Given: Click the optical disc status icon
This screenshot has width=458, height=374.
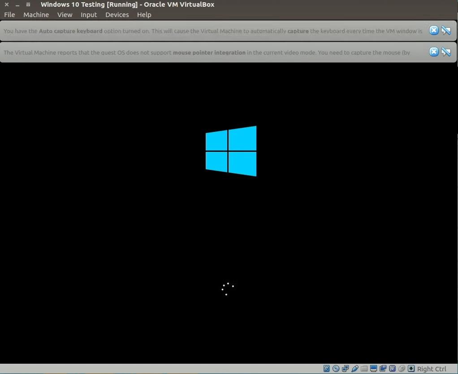Looking at the screenshot, I should 336,369.
